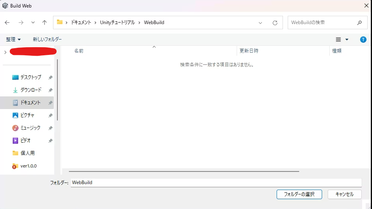Expand the redacted top navigation tree item

pyautogui.click(x=5, y=52)
